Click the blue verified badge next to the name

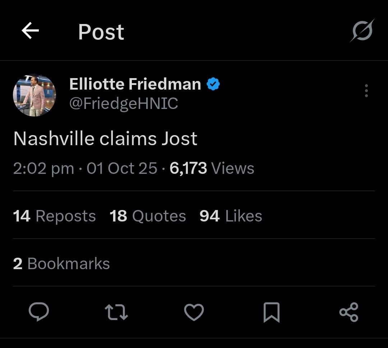click(213, 83)
